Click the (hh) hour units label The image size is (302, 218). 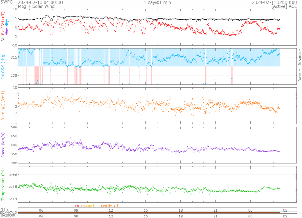4,209
